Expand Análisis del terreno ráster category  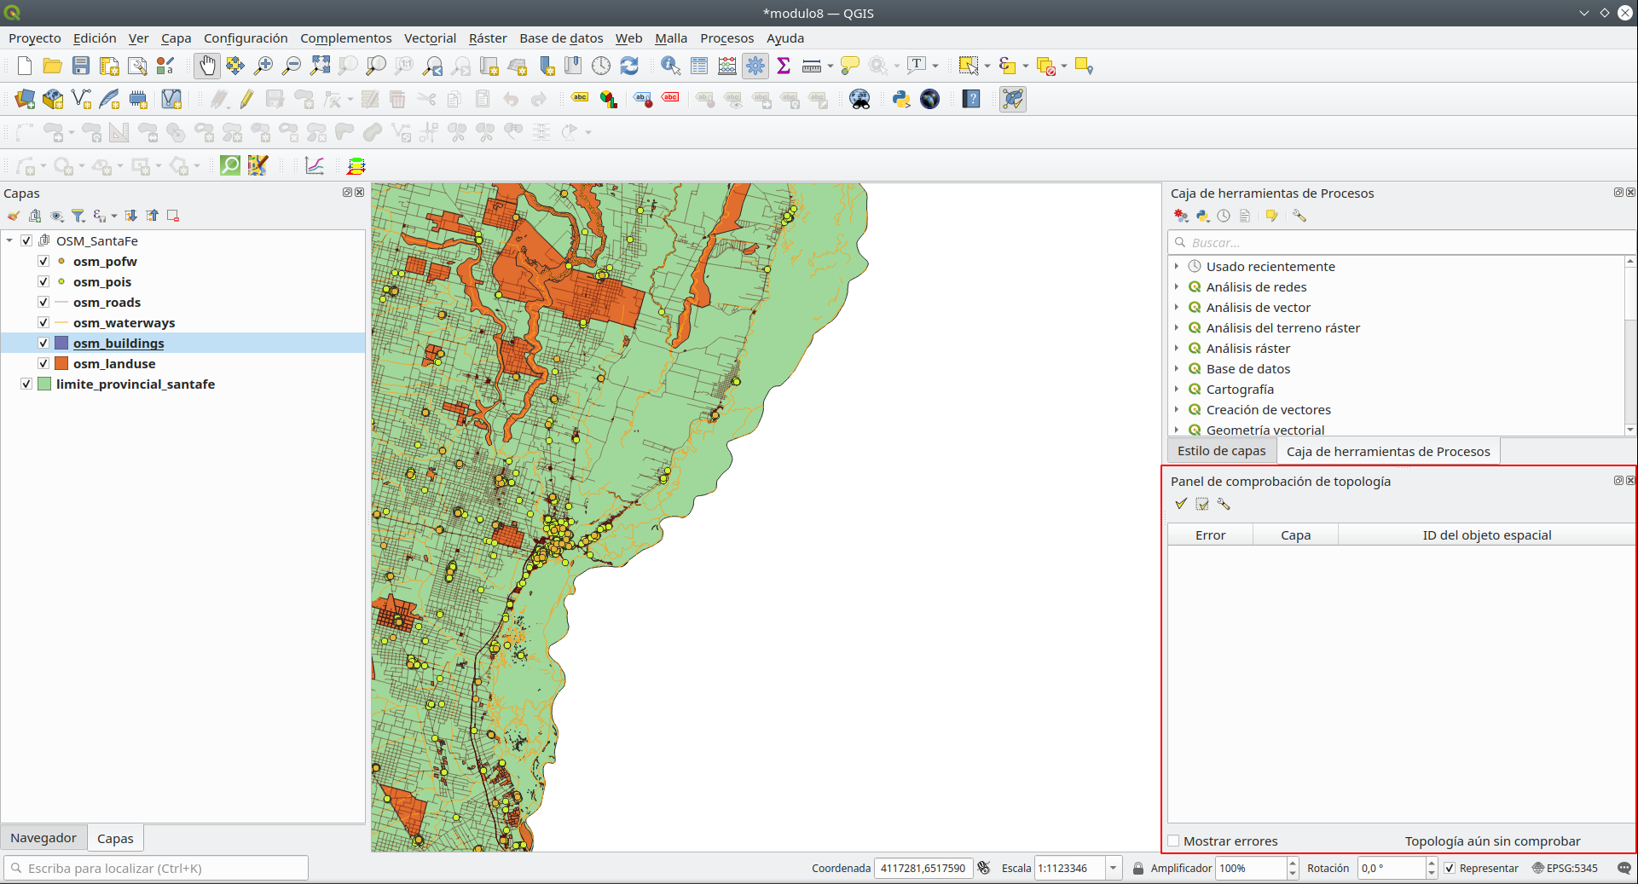click(1177, 327)
